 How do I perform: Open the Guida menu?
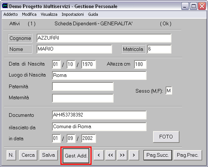[x=93, y=14]
